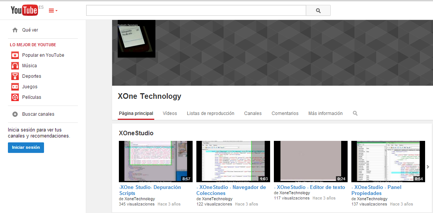The image size is (433, 213).
Task: Click XoneTechnology under Depuración Scripts
Action: tap(140, 199)
